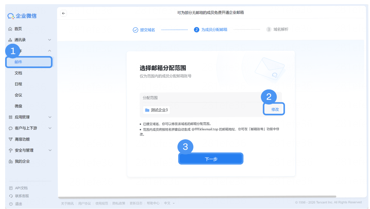Click the 应用管理 grid icon

[x=10, y=117]
